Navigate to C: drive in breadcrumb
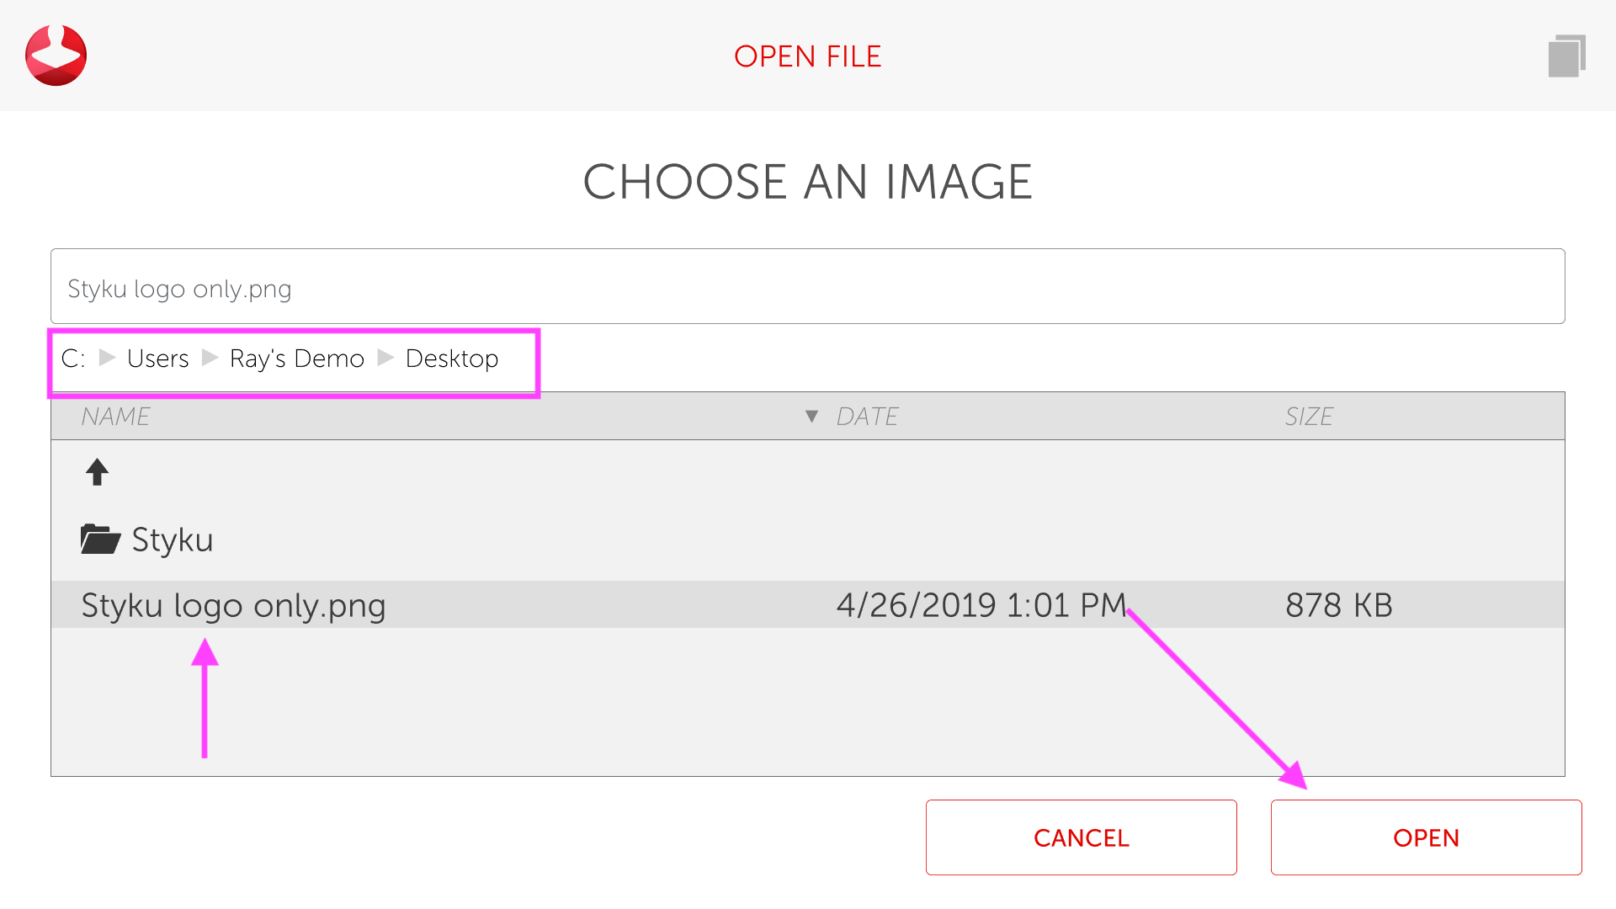This screenshot has height=909, width=1616. point(73,359)
